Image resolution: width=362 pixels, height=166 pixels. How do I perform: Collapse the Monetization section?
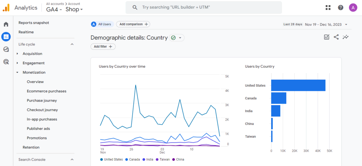coord(34,72)
